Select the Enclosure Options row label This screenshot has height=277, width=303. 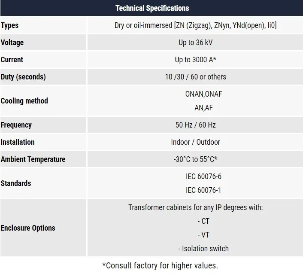[x=28, y=228]
